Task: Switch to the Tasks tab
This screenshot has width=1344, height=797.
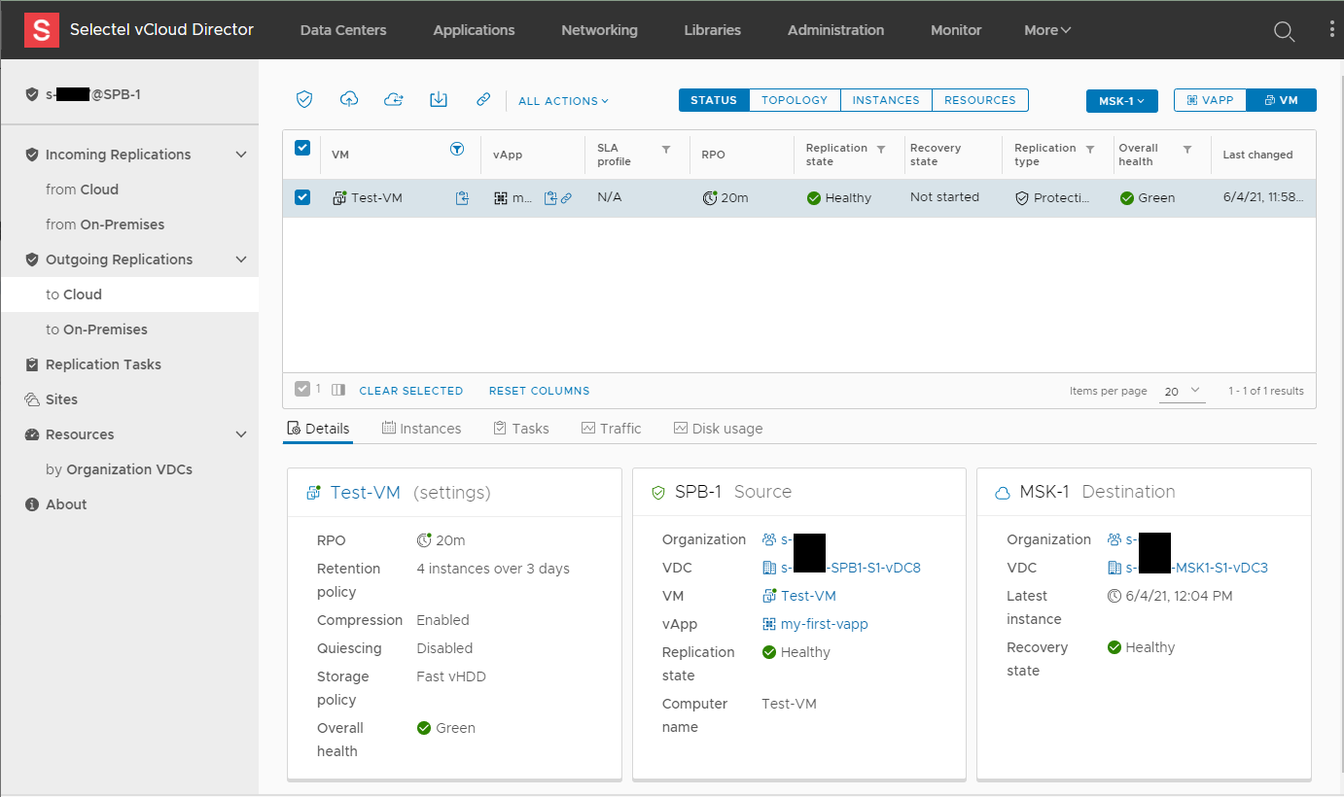Action: [x=521, y=429]
